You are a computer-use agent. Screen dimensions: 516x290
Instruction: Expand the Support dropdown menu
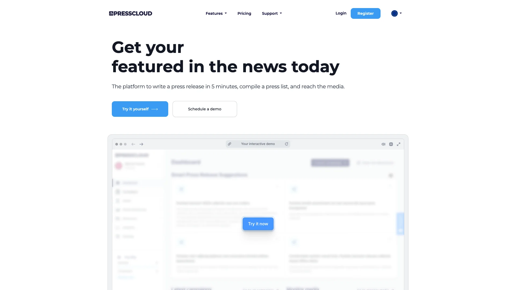pos(272,13)
